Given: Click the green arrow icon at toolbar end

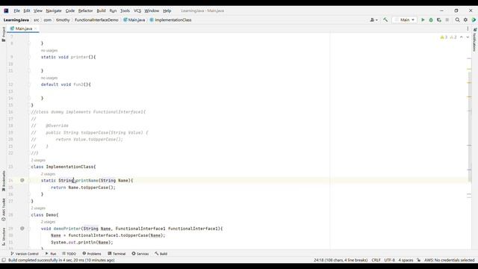Looking at the screenshot, I should [474, 20].
